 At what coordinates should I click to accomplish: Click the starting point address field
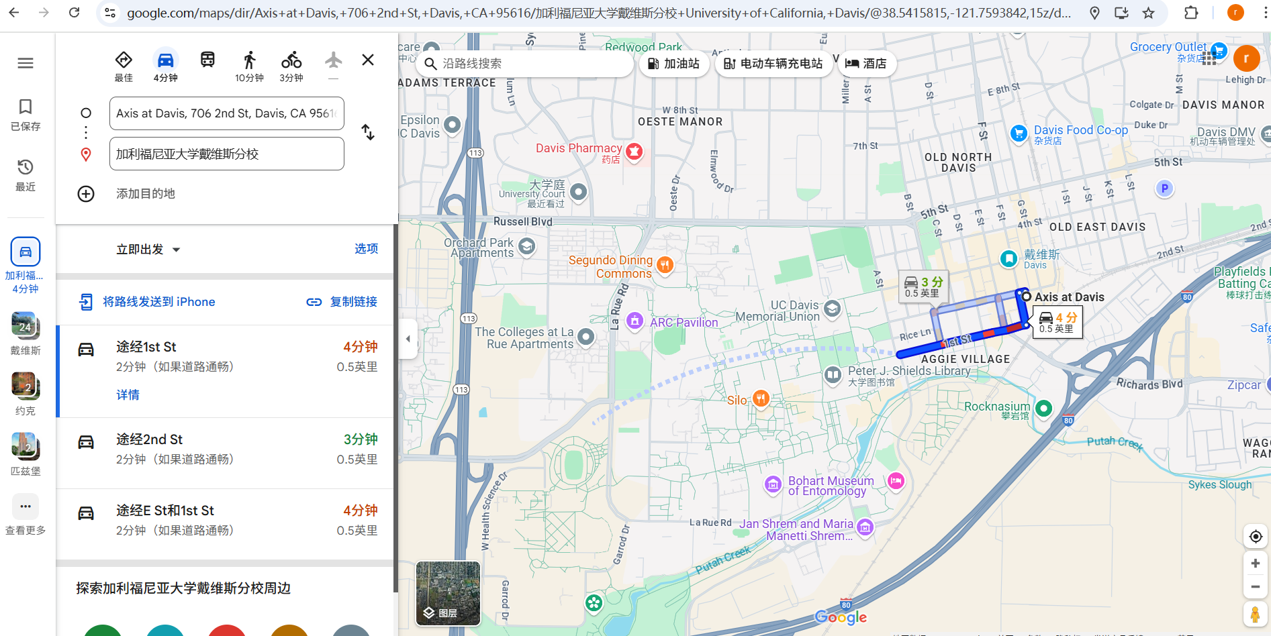(x=226, y=113)
